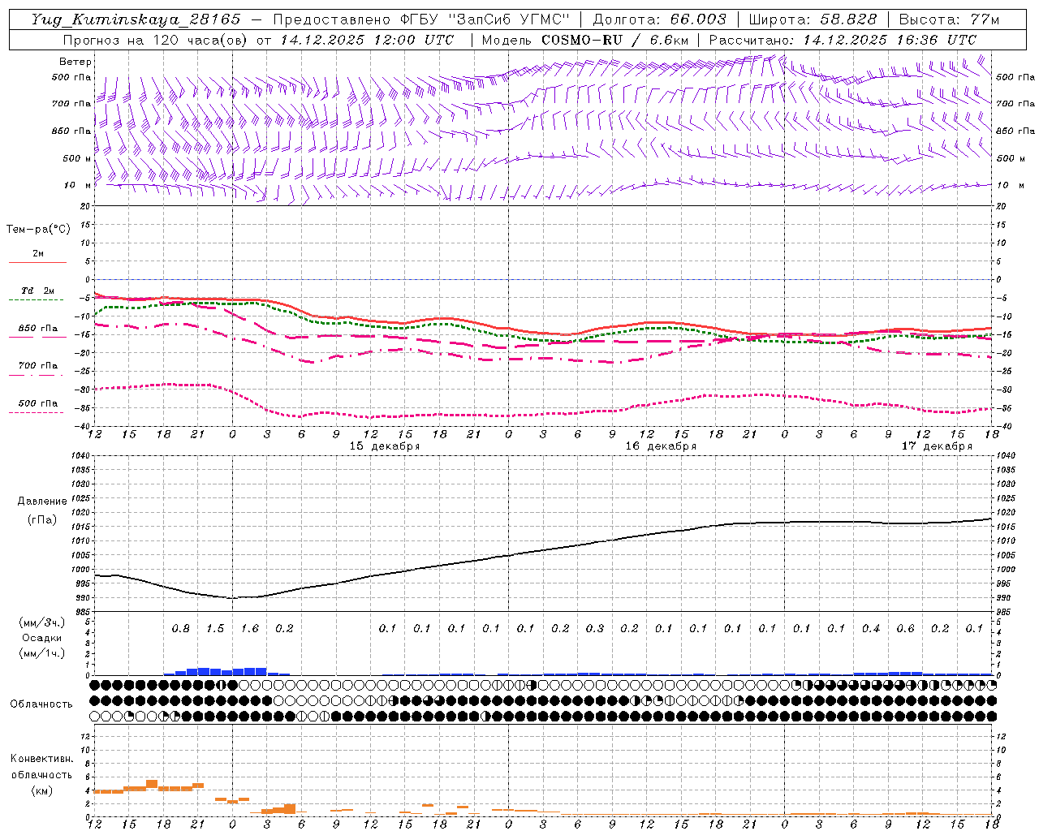Click the 0.6 precipitation value
Viewport: 1039px width, 831px height.
click(906, 629)
